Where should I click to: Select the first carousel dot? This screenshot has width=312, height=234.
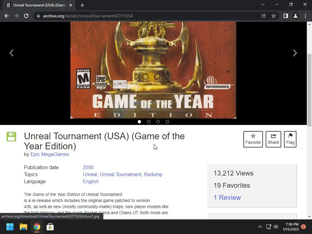pyautogui.click(x=139, y=122)
